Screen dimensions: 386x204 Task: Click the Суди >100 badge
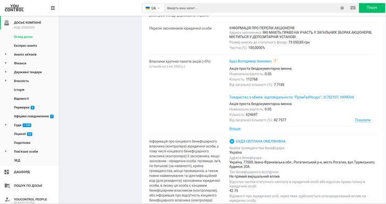[27, 126]
